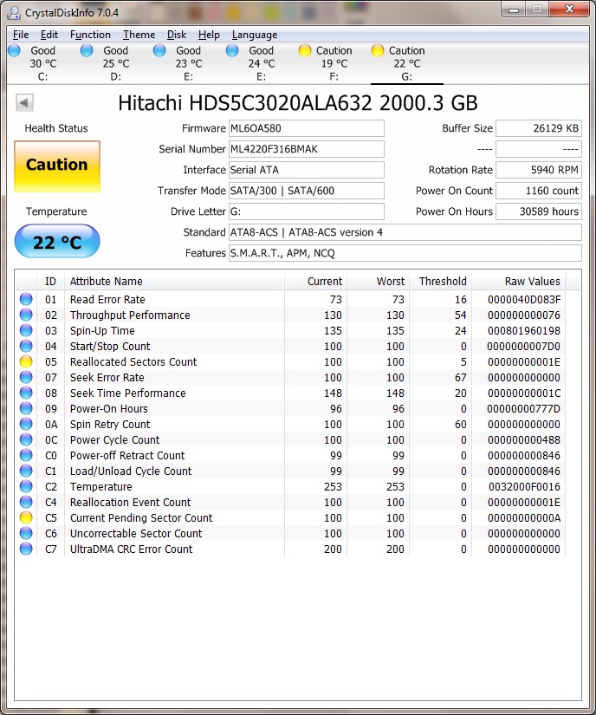Screen dimensions: 596x715
Task: Click the blue orb for Power-On Hours
Action: click(26, 408)
